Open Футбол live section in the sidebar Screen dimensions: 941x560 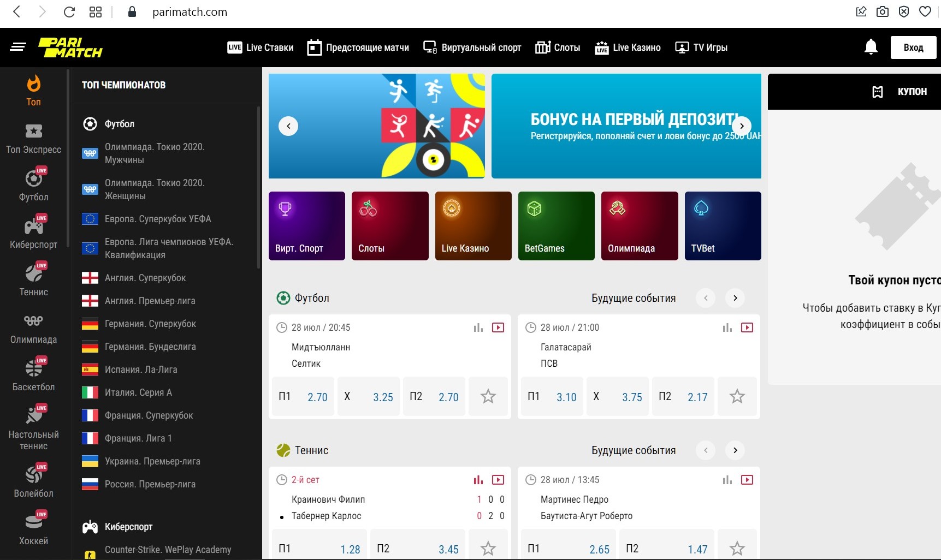click(x=34, y=186)
